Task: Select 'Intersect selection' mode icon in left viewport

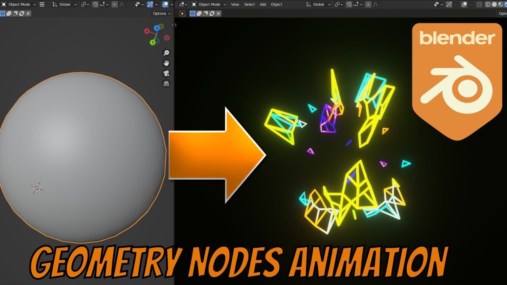Action: click(28, 13)
